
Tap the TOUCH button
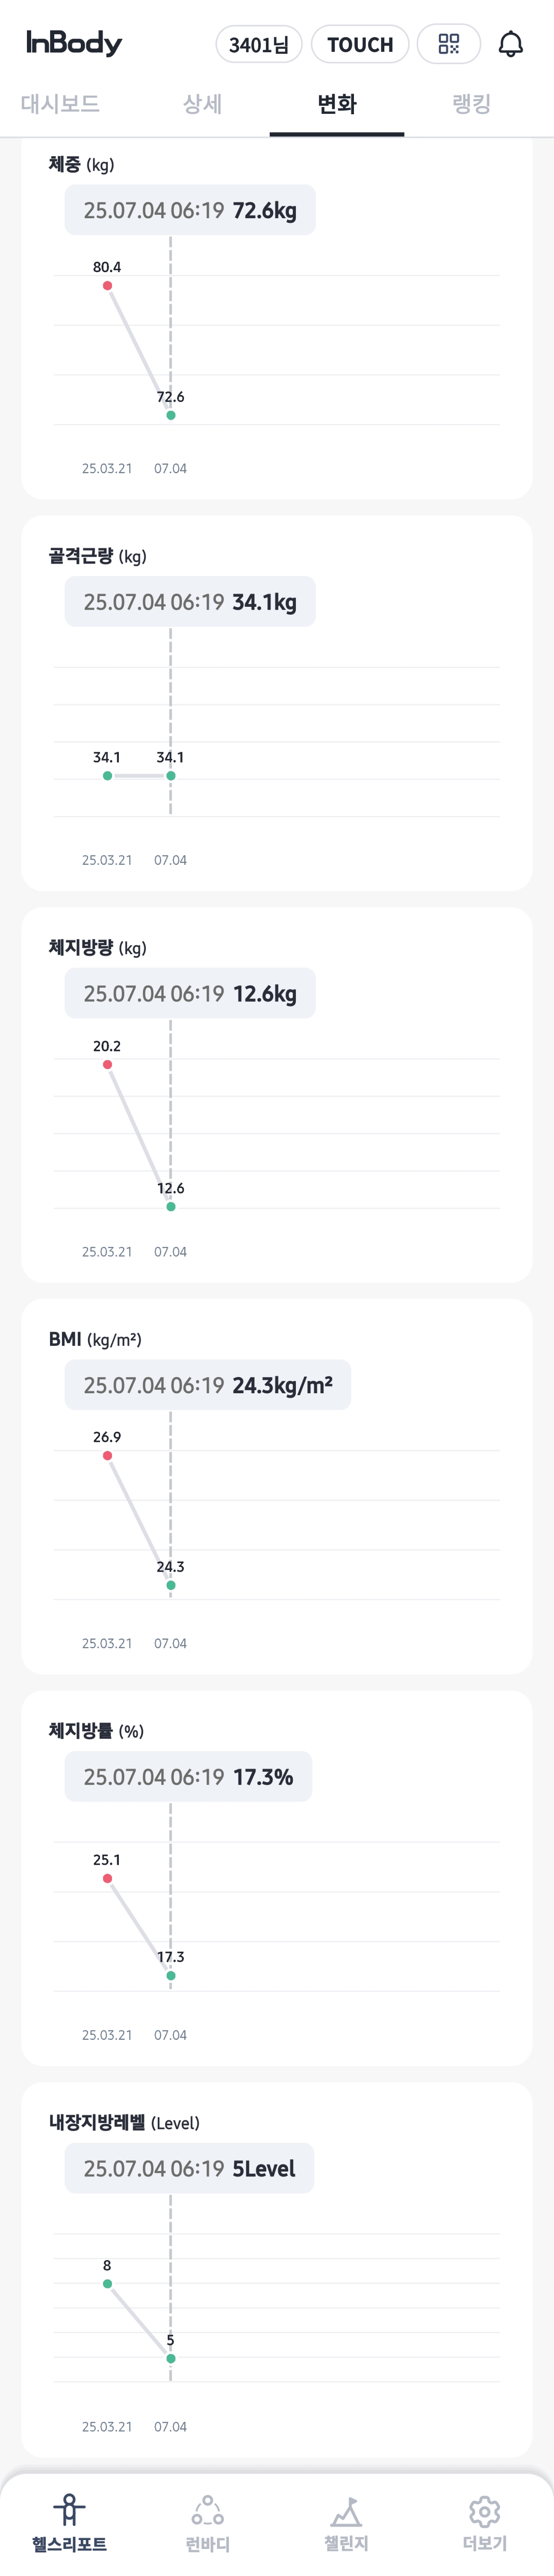click(360, 44)
